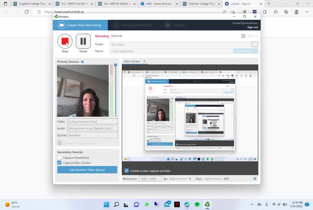Click the help icon near kbps
The width and height of the screenshot is (313, 210).
(255, 179)
